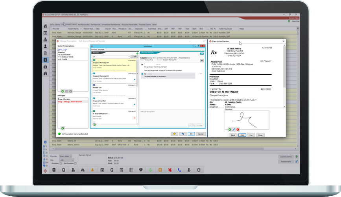The image size is (341, 197).
Task: Open the Downloads menu in HealthMail
Action: pos(101,50)
